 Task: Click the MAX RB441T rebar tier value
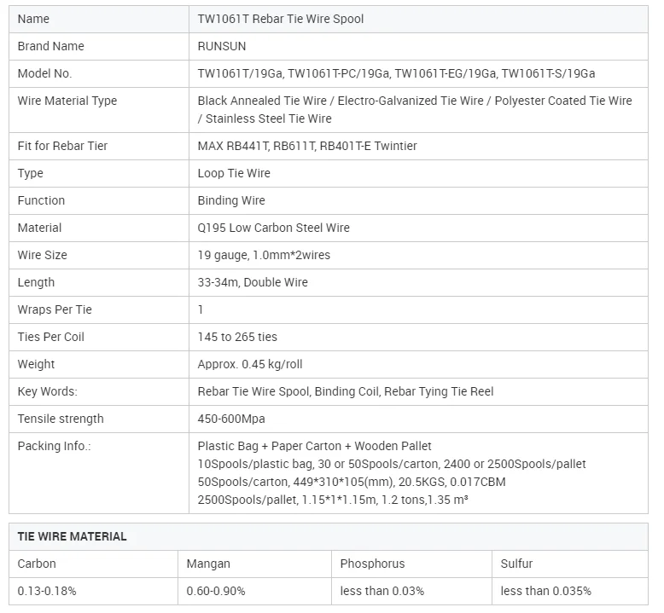(x=307, y=146)
